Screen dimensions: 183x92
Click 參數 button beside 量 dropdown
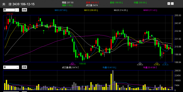(x=24, y=67)
